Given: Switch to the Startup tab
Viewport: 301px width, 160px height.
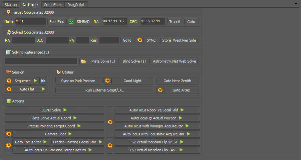Looking at the screenshot, I should (11, 5).
